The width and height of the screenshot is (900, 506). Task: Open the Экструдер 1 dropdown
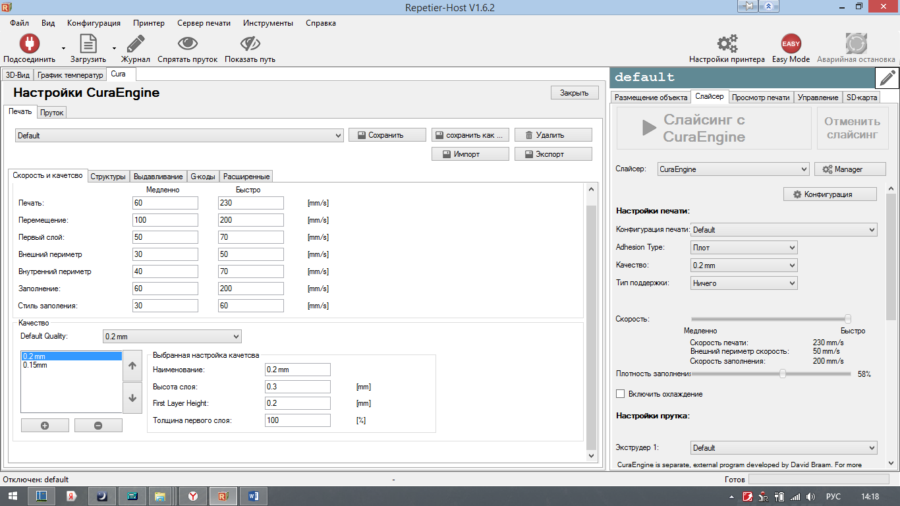[x=784, y=448]
